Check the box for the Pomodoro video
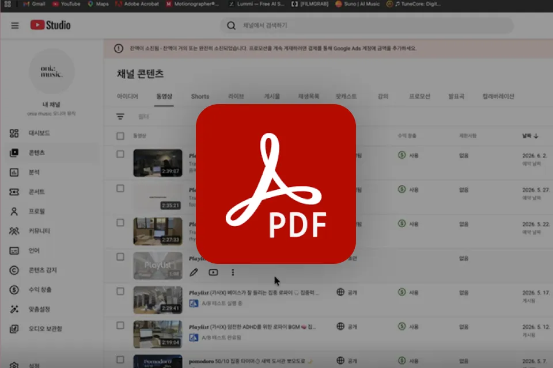553x368 pixels. (x=120, y=359)
